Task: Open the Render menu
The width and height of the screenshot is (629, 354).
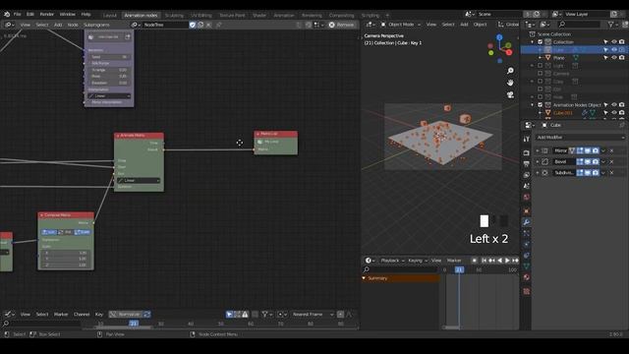Action: tap(47, 14)
